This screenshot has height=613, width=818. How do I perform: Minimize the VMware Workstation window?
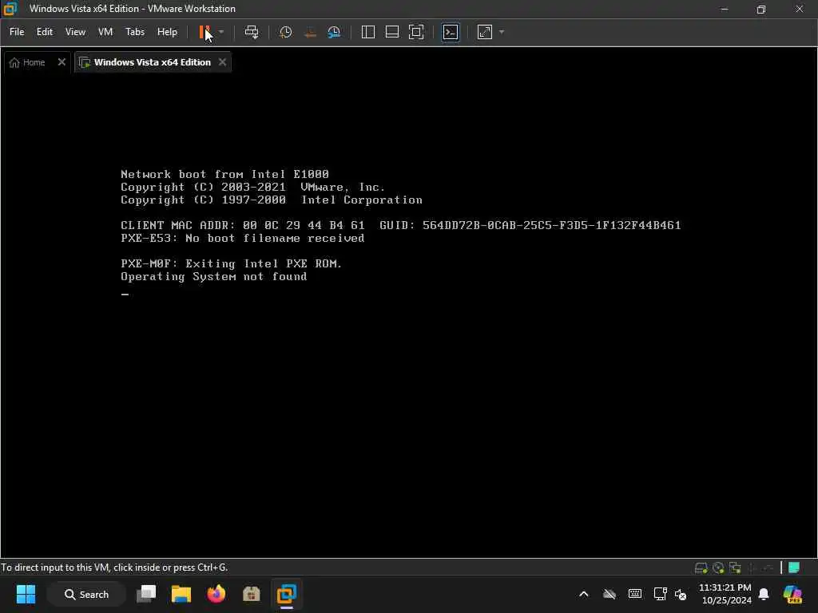click(724, 9)
